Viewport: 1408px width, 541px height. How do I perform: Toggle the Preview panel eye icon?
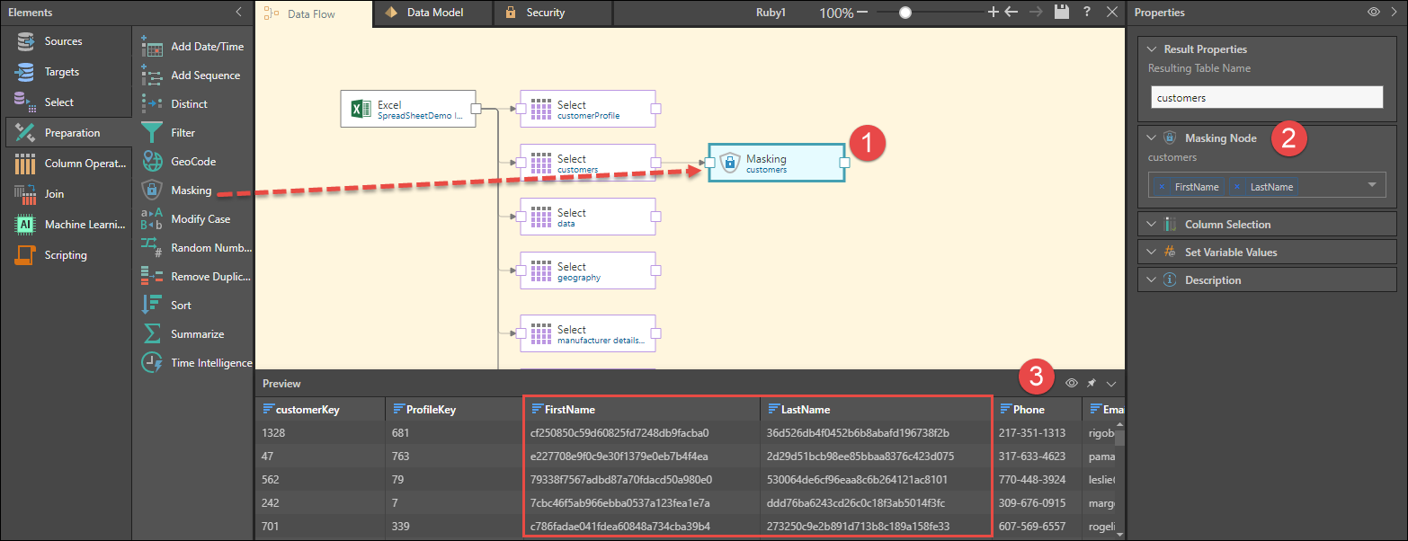tap(1072, 384)
